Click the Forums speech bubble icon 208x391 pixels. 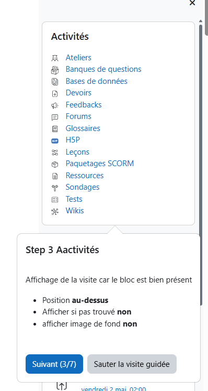pos(55,117)
